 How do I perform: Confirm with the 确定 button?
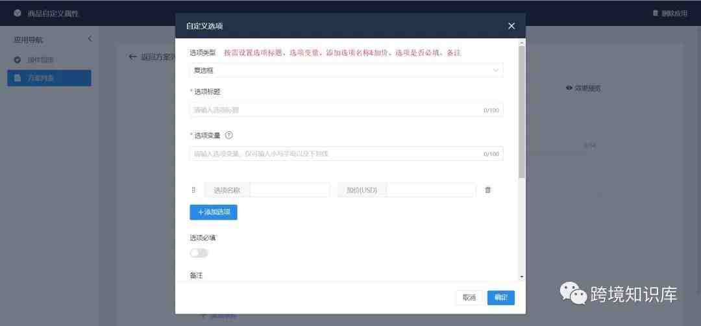500,298
